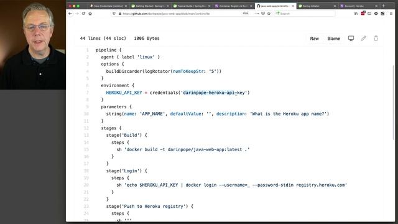Open the file in GitHub Desktop icon

[351, 39]
